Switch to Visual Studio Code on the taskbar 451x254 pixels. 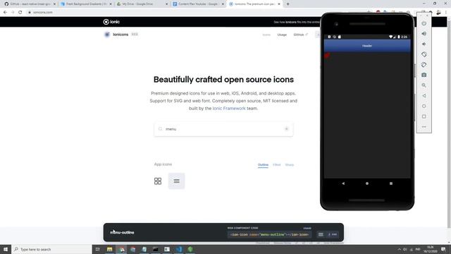point(178,249)
